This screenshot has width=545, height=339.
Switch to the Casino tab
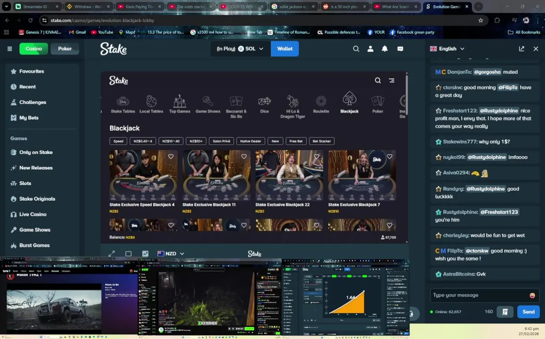(x=34, y=48)
